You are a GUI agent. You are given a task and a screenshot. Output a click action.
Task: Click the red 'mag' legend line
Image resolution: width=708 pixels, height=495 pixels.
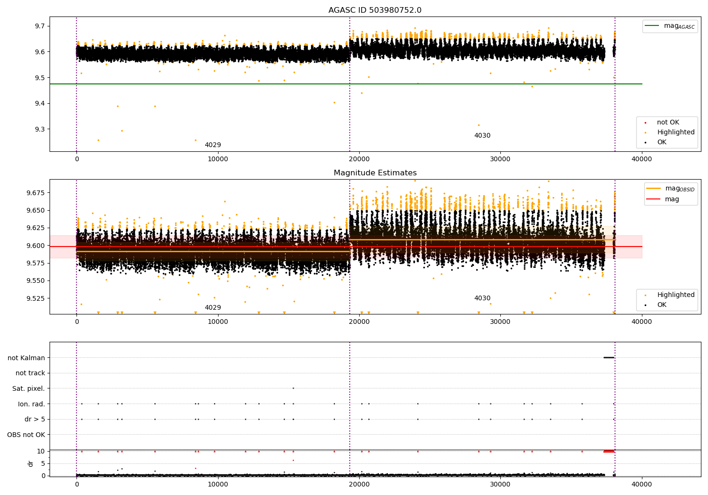coord(654,199)
